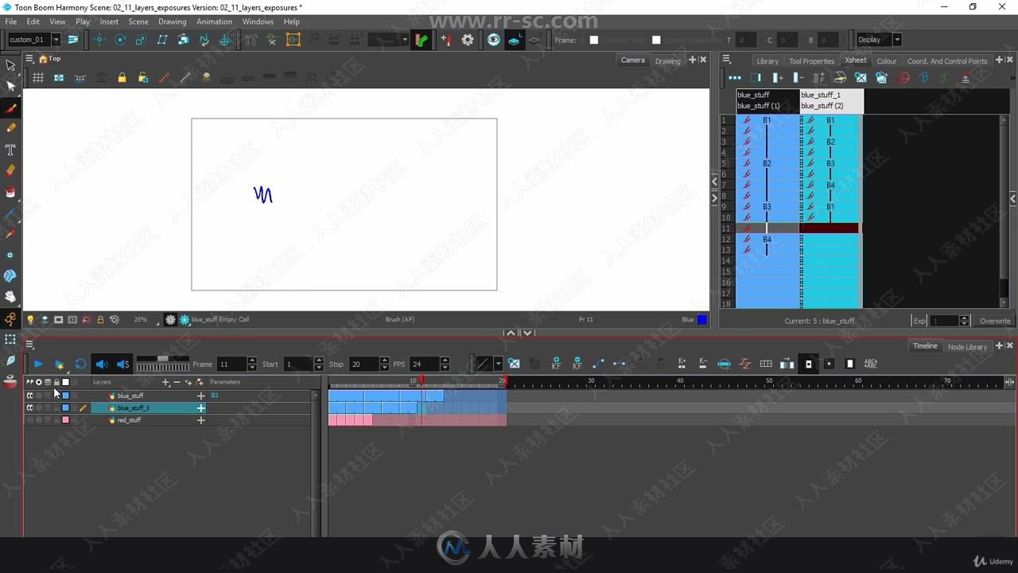
Task: Switch to the Library tab
Action: tap(767, 60)
